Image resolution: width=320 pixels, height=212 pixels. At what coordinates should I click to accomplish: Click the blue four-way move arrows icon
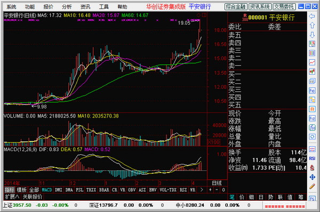(312, 177)
